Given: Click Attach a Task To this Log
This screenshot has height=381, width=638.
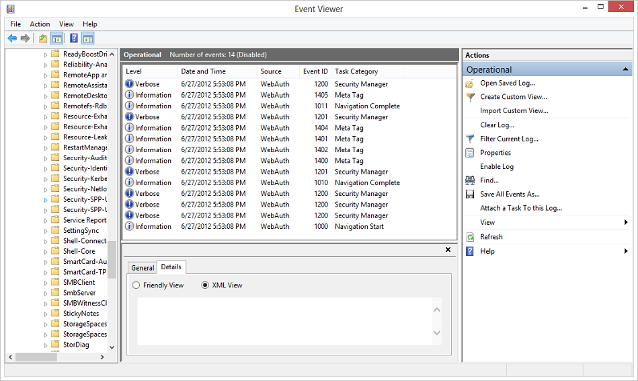Looking at the screenshot, I should point(521,208).
